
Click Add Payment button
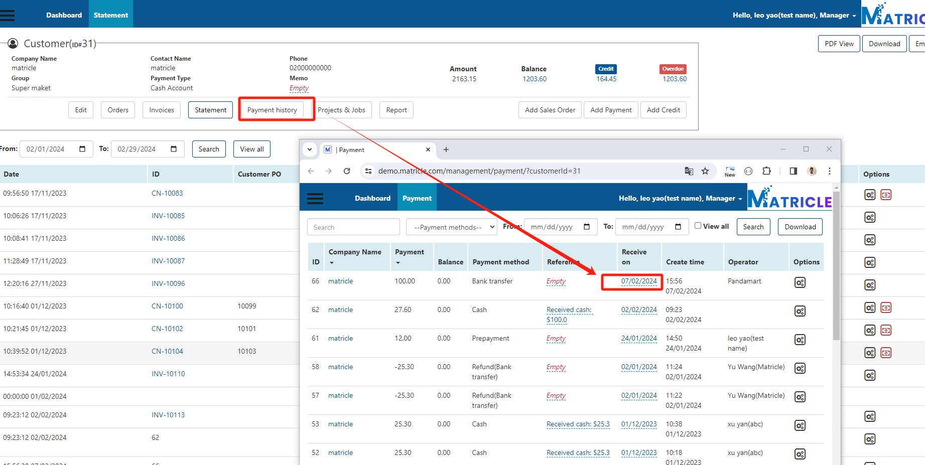611,110
